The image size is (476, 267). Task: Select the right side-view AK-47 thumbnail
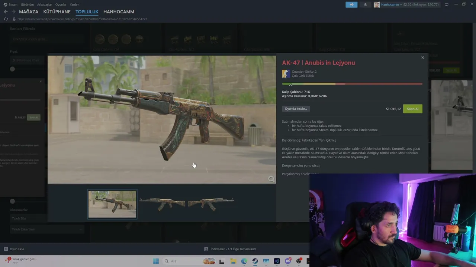coord(211,204)
